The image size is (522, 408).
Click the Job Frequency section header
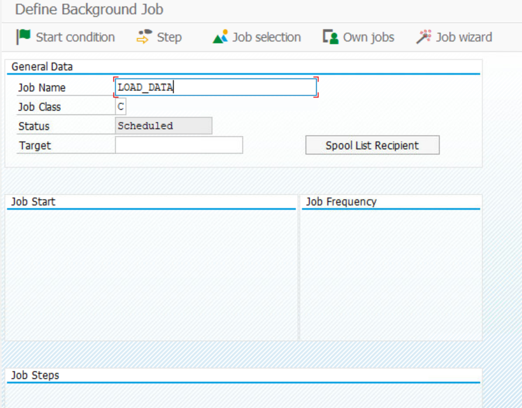click(x=341, y=202)
